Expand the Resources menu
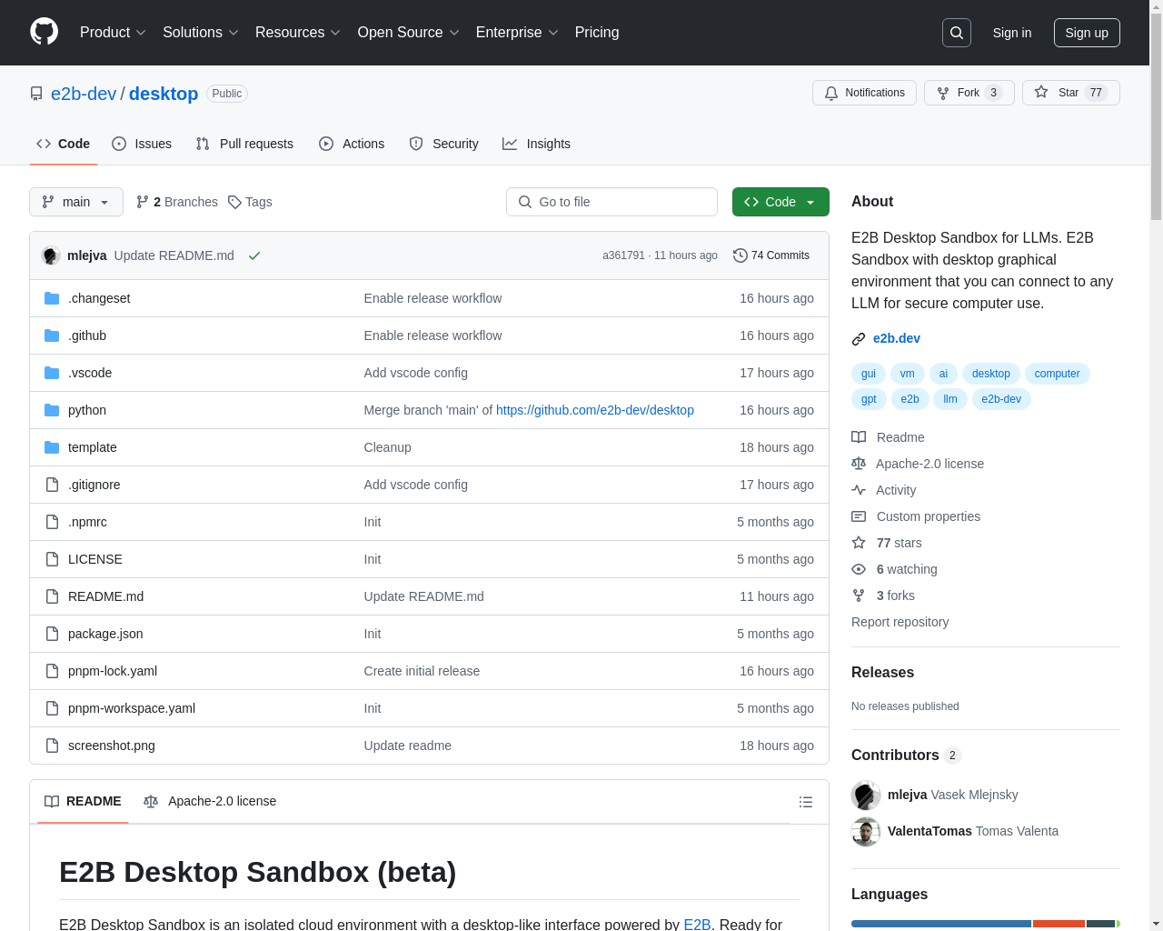 coord(298,33)
